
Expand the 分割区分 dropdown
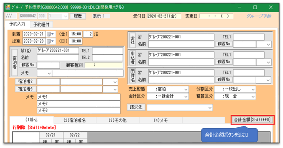(253, 89)
